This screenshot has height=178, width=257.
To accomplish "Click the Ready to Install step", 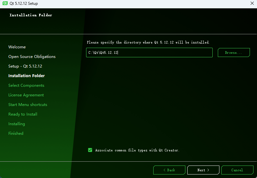I will click(23, 114).
